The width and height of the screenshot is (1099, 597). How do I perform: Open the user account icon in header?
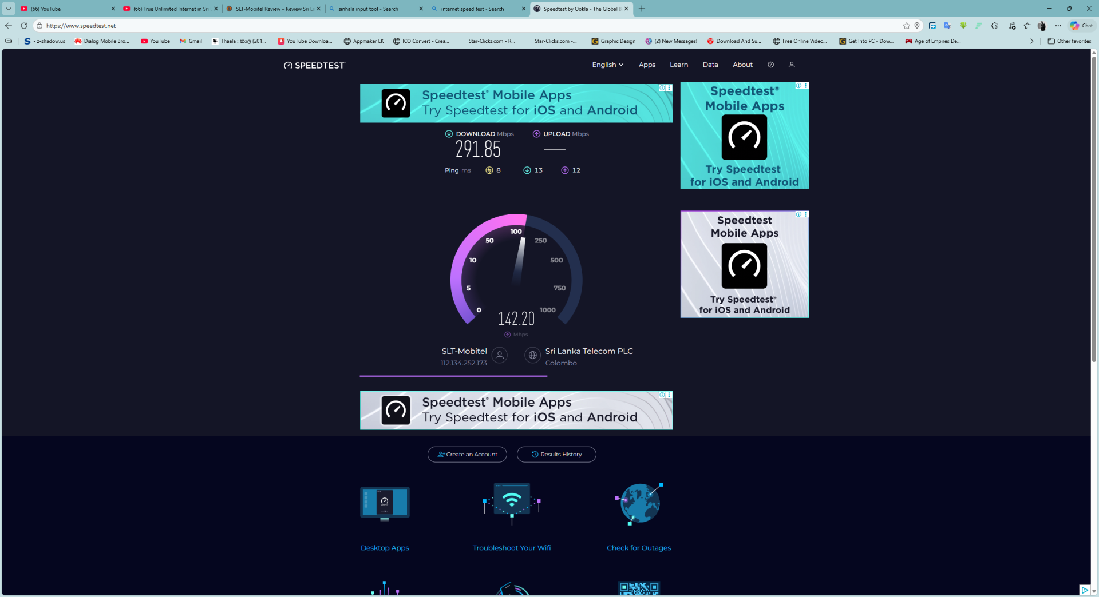[x=792, y=65]
